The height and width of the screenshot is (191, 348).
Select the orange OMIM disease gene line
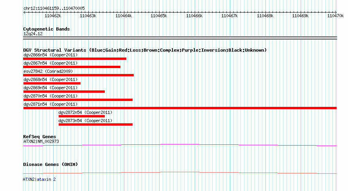tap(180, 173)
